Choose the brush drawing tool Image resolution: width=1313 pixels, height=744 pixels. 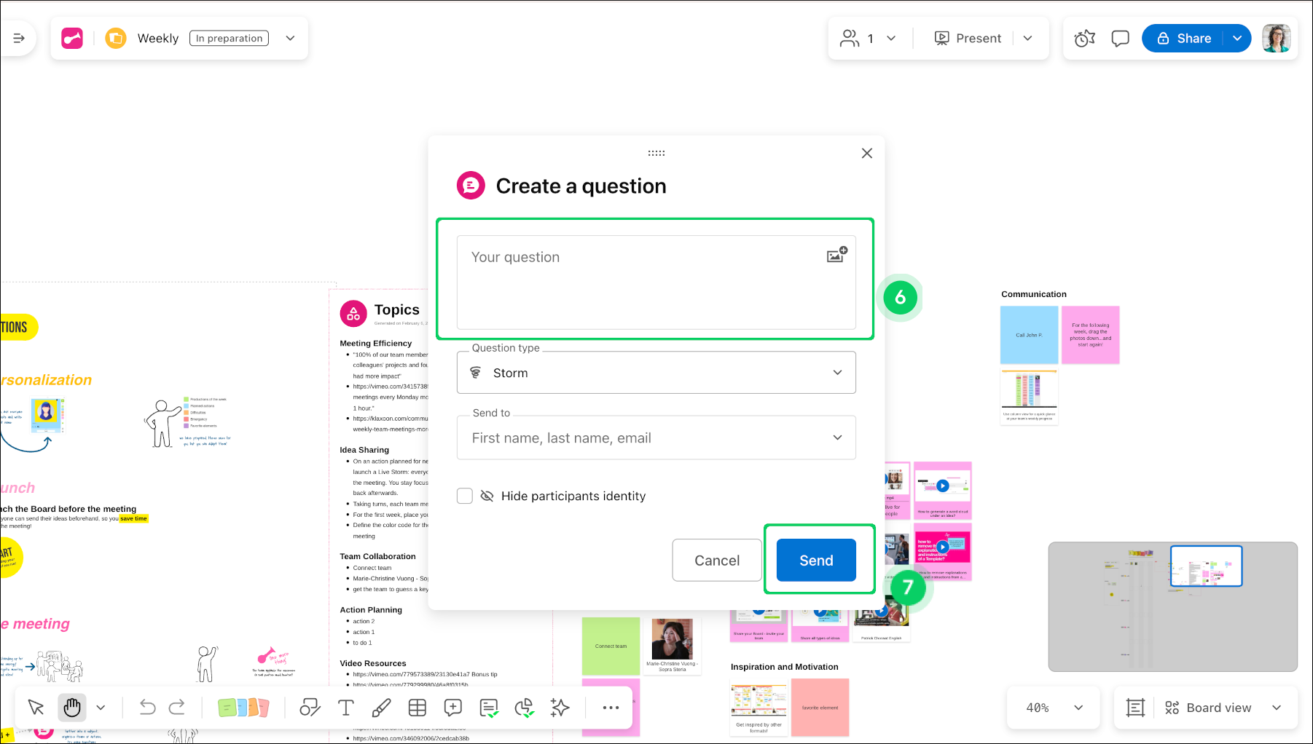tap(381, 708)
